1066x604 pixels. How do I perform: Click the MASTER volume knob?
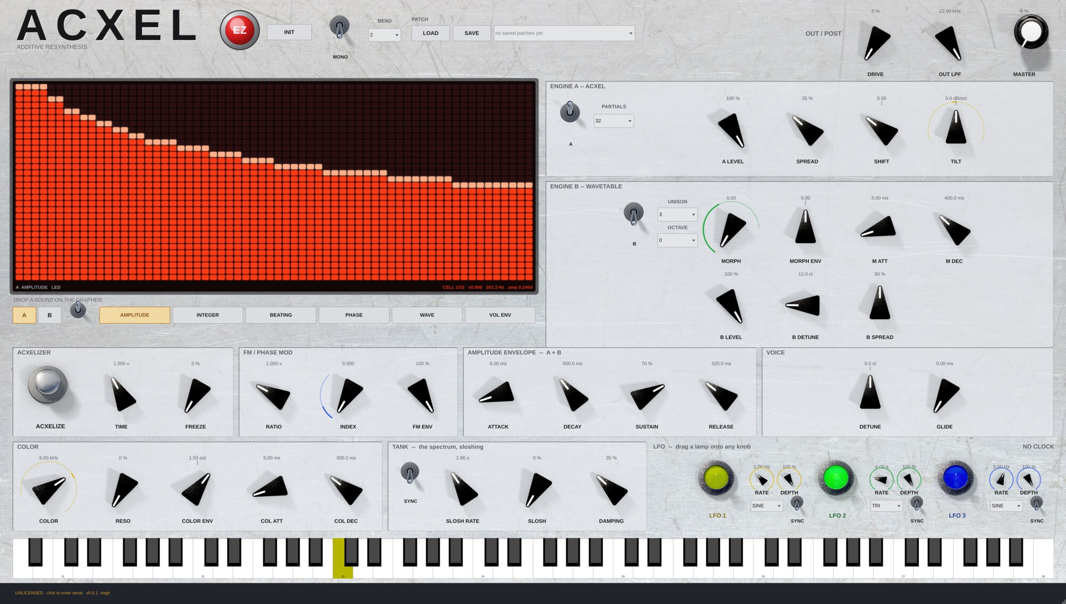tap(1031, 32)
